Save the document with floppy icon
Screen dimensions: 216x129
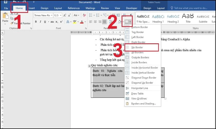5,2
